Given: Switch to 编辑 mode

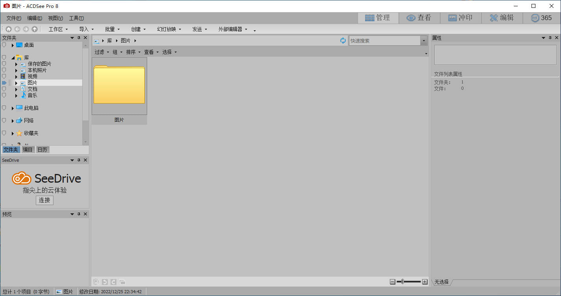Looking at the screenshot, I should [x=502, y=18].
